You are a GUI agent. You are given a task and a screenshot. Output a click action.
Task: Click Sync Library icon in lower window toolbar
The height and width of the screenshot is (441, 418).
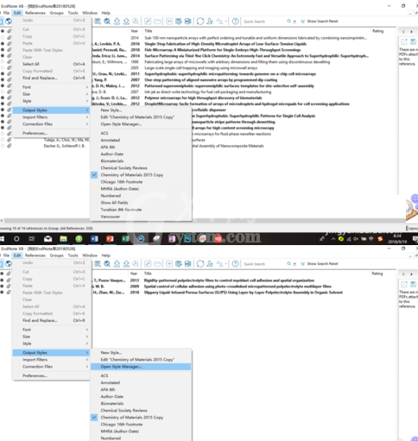point(200,264)
